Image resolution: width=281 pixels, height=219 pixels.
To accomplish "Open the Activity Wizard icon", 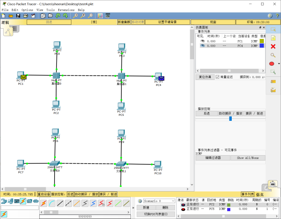I will pyautogui.click(x=33, y=16).
